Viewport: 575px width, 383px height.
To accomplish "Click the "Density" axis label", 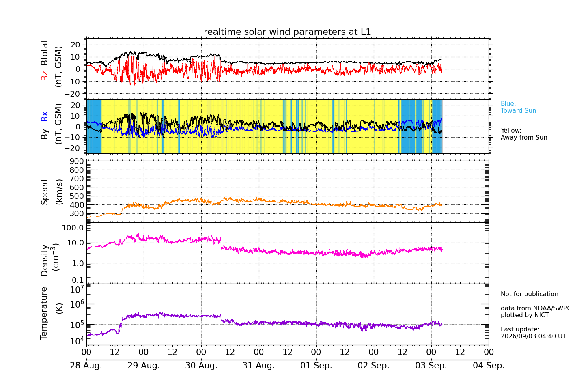I will pos(45,260).
